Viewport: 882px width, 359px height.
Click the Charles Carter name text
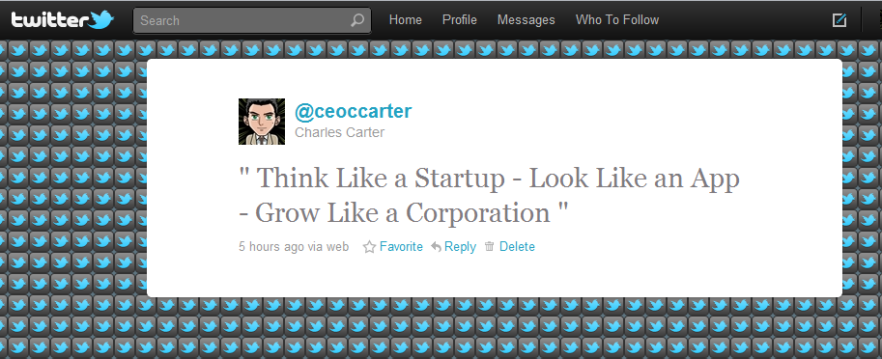340,132
